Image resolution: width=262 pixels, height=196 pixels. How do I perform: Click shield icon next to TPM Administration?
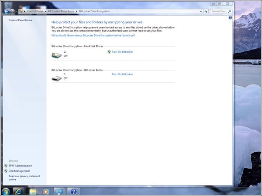(6, 166)
